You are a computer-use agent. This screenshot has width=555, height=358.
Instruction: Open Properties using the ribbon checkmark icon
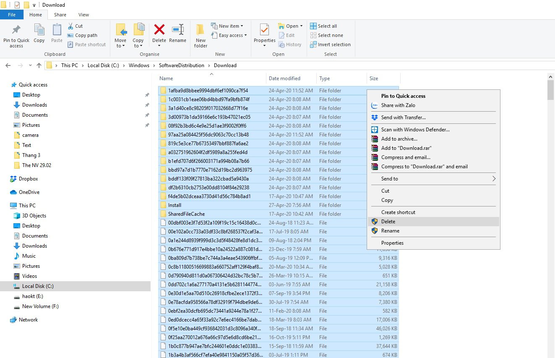pos(264,31)
